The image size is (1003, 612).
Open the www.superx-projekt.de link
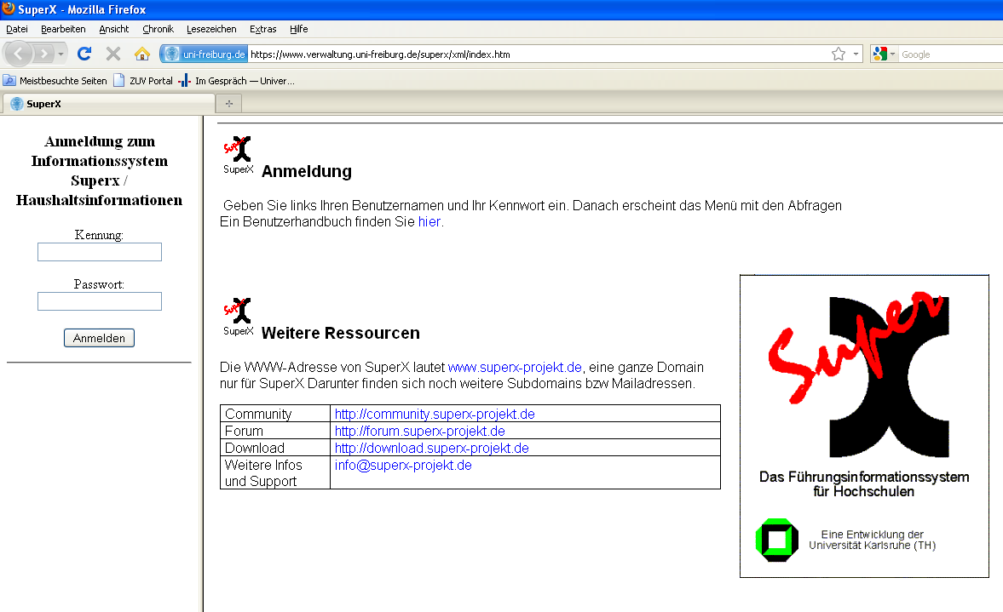pos(515,368)
